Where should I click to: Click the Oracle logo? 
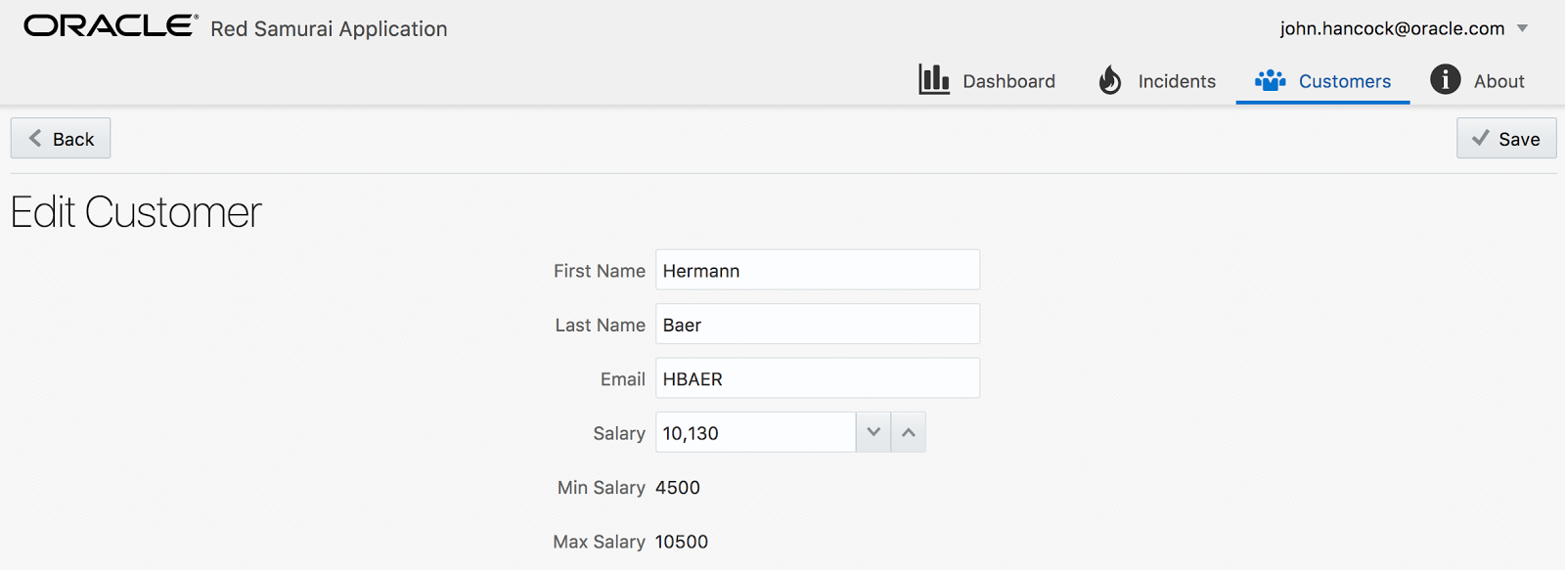(111, 26)
